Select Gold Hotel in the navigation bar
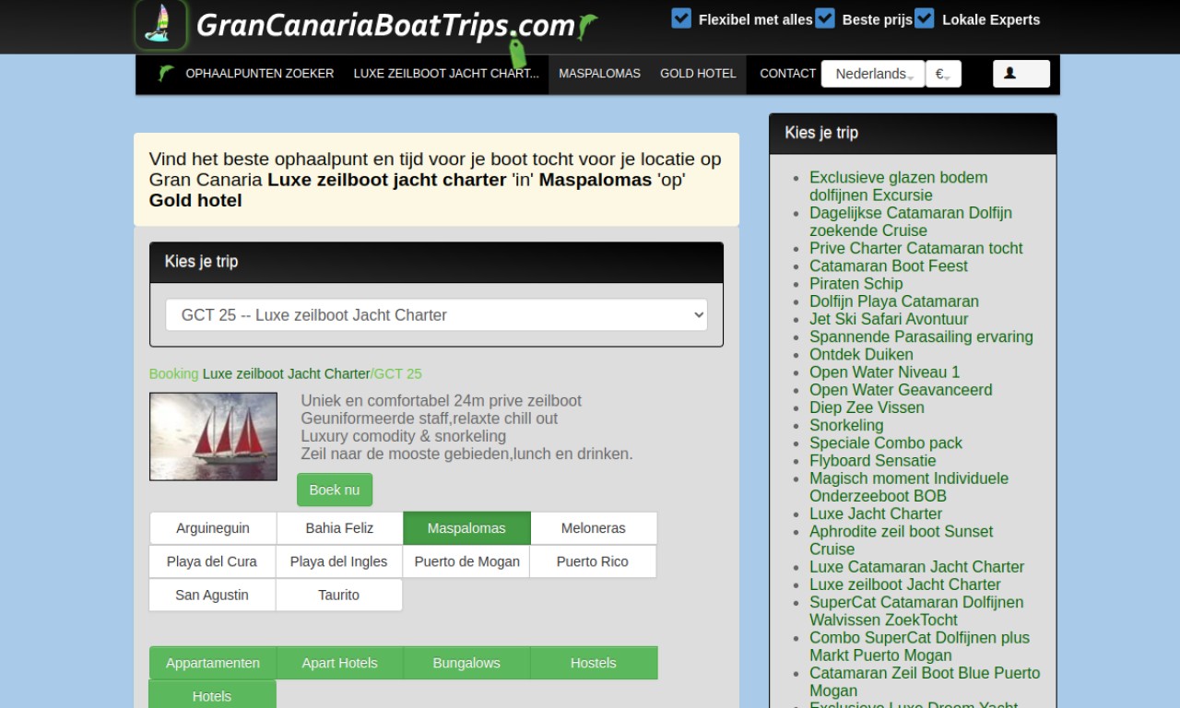Viewport: 1180px width, 708px height. click(698, 74)
